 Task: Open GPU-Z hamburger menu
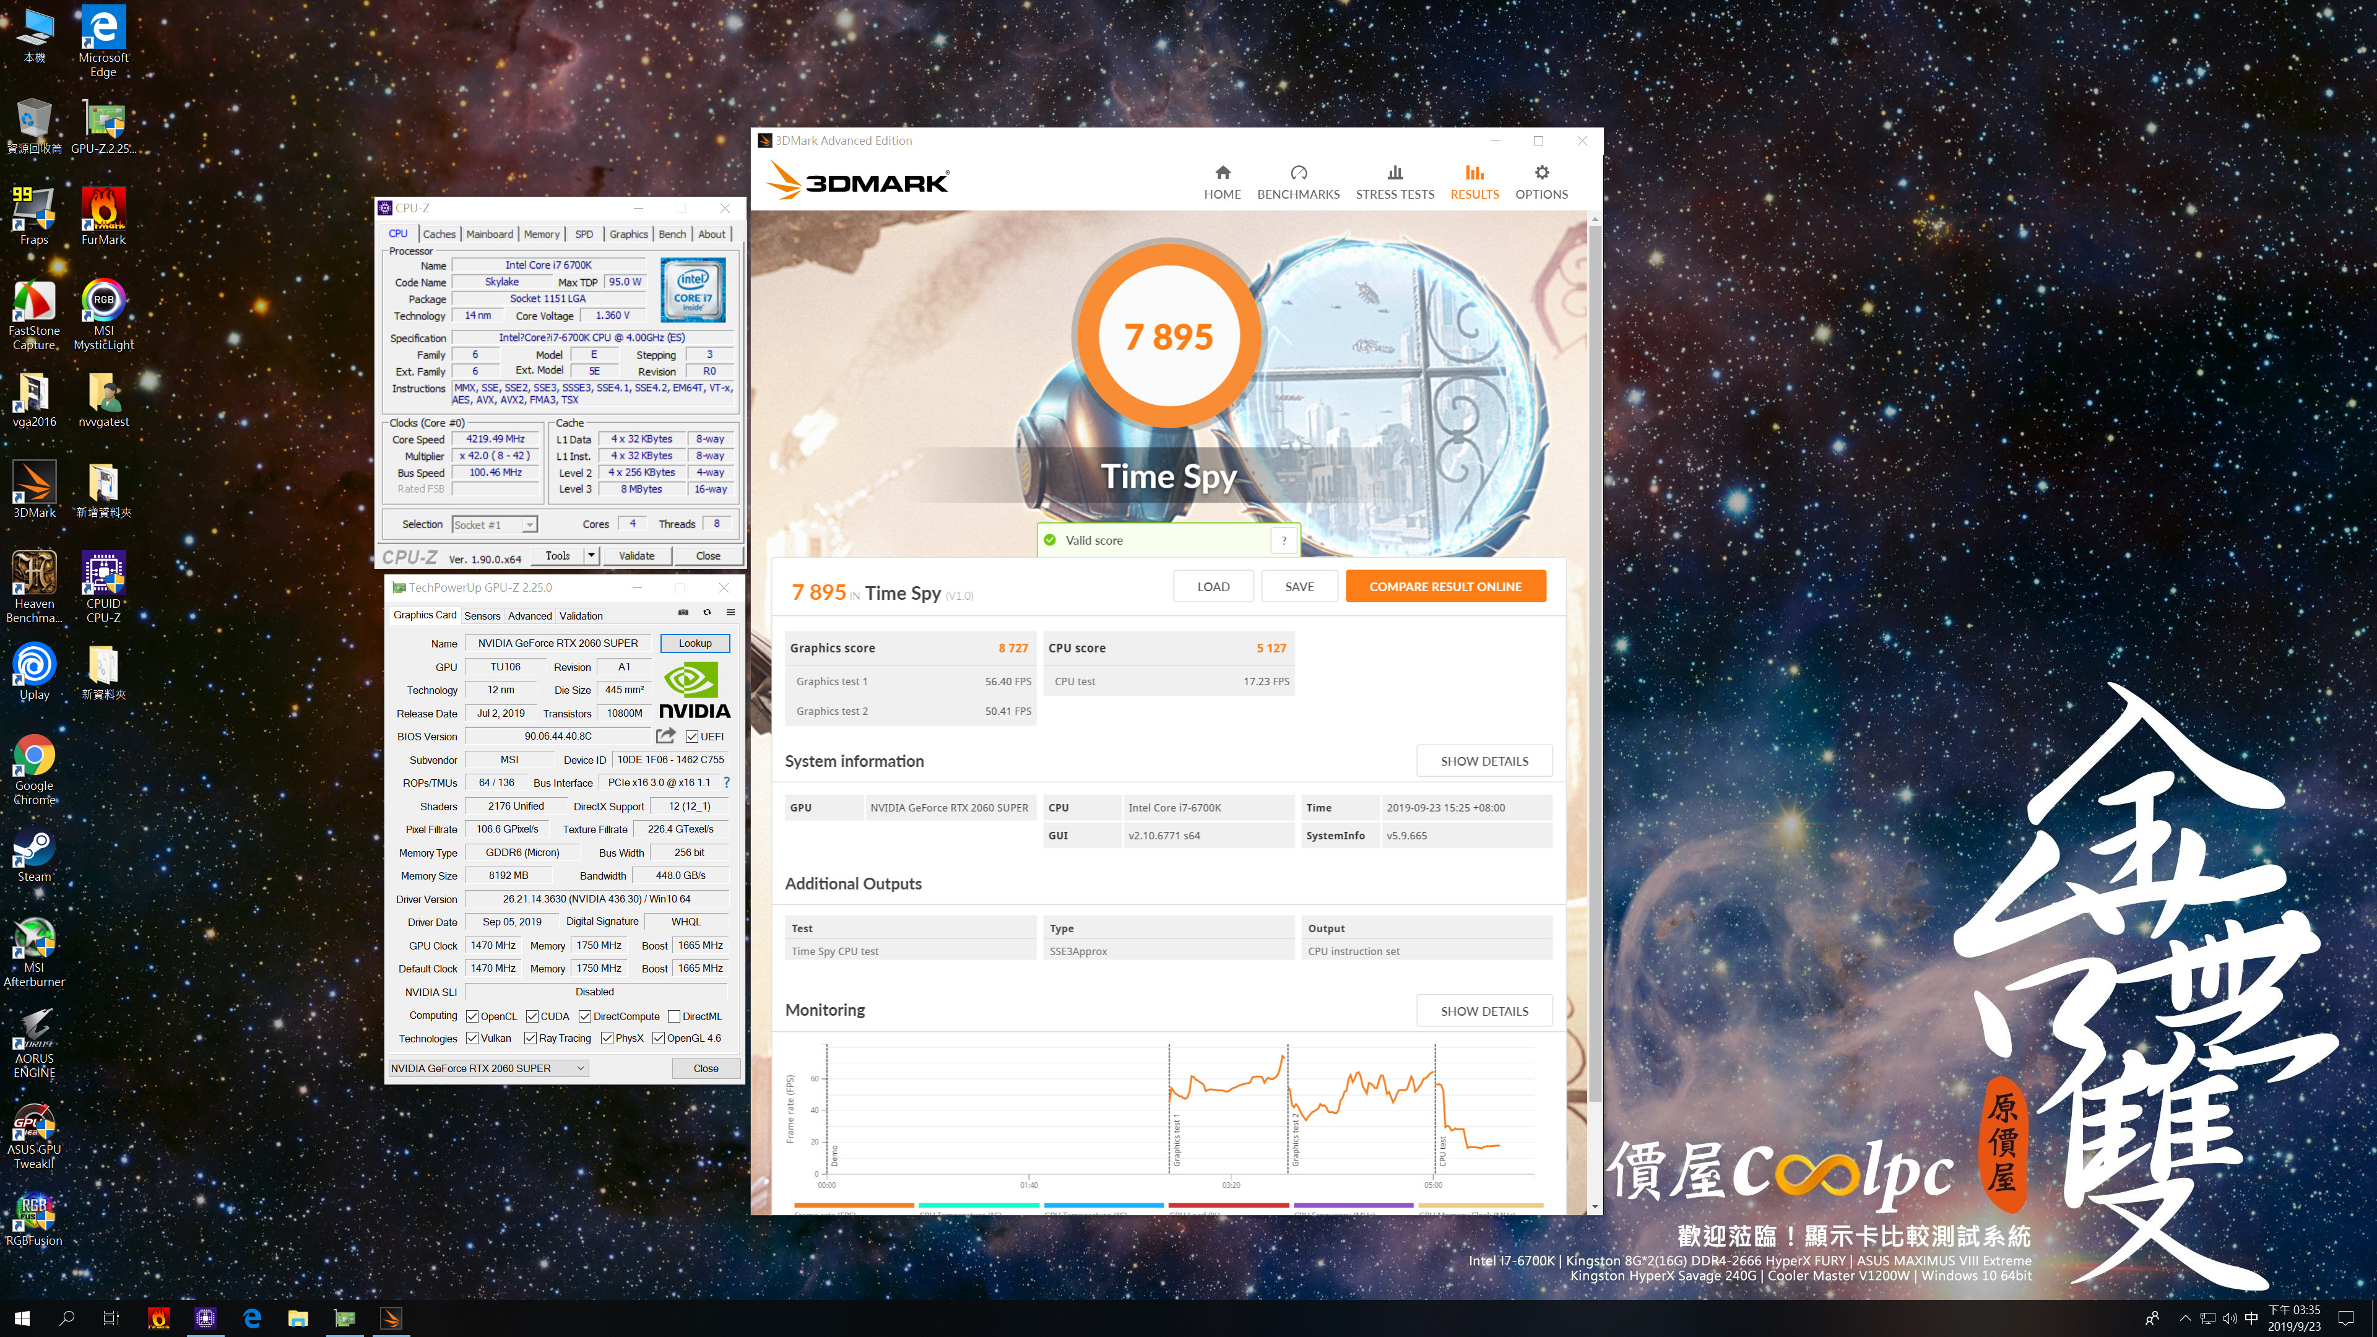click(x=730, y=613)
